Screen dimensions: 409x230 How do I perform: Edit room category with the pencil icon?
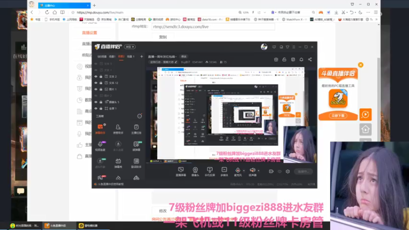pyautogui.click(x=176, y=62)
